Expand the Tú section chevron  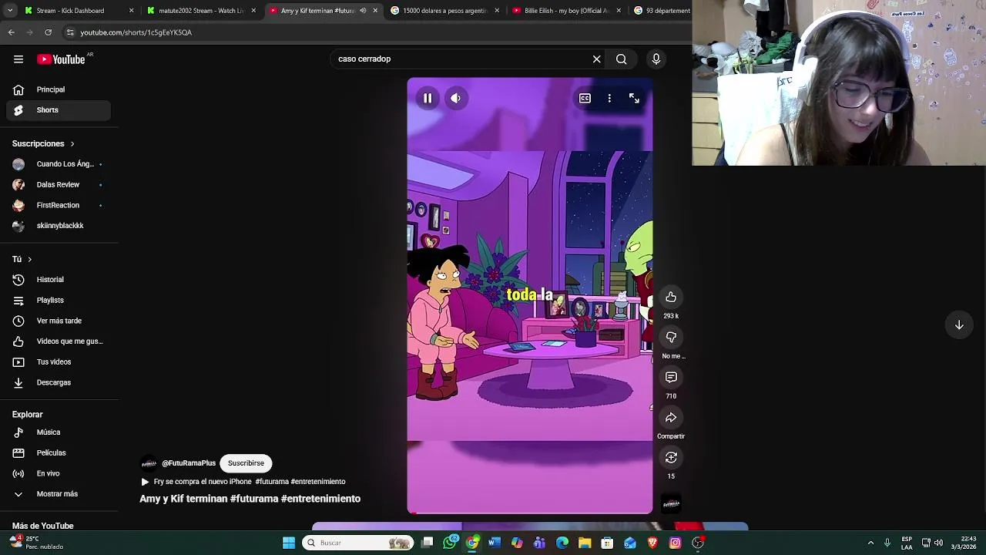point(29,259)
